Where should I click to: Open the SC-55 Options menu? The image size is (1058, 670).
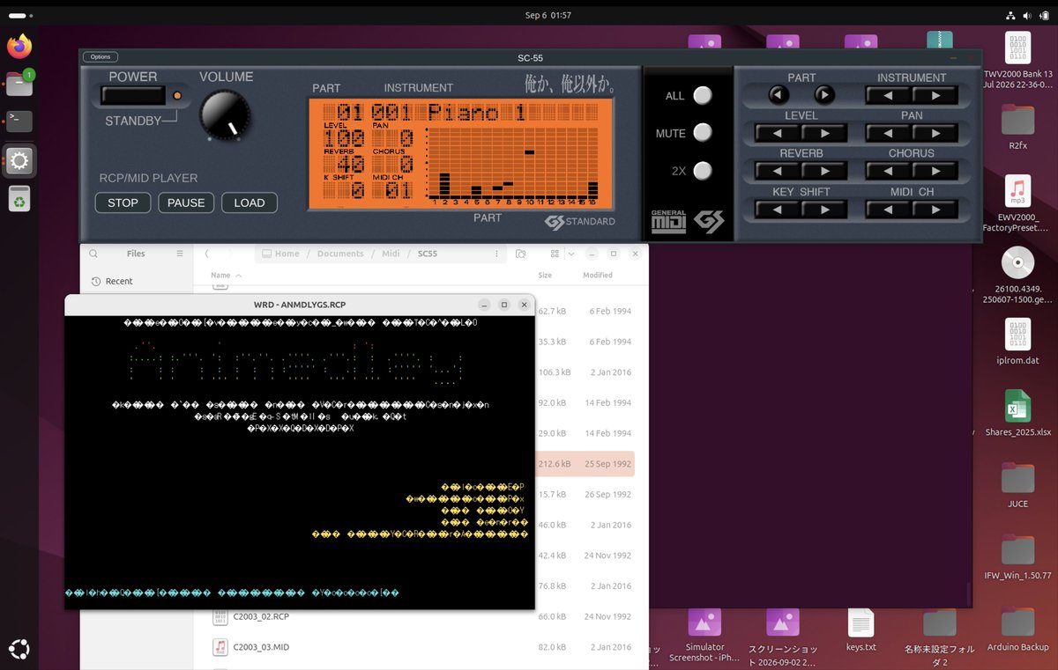[101, 57]
